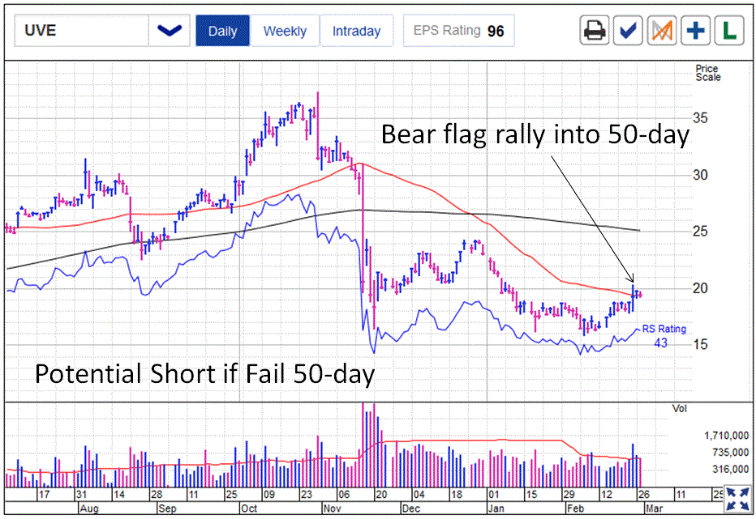The image size is (756, 519).
Task: Click the Aug month label
Action: pos(89,508)
